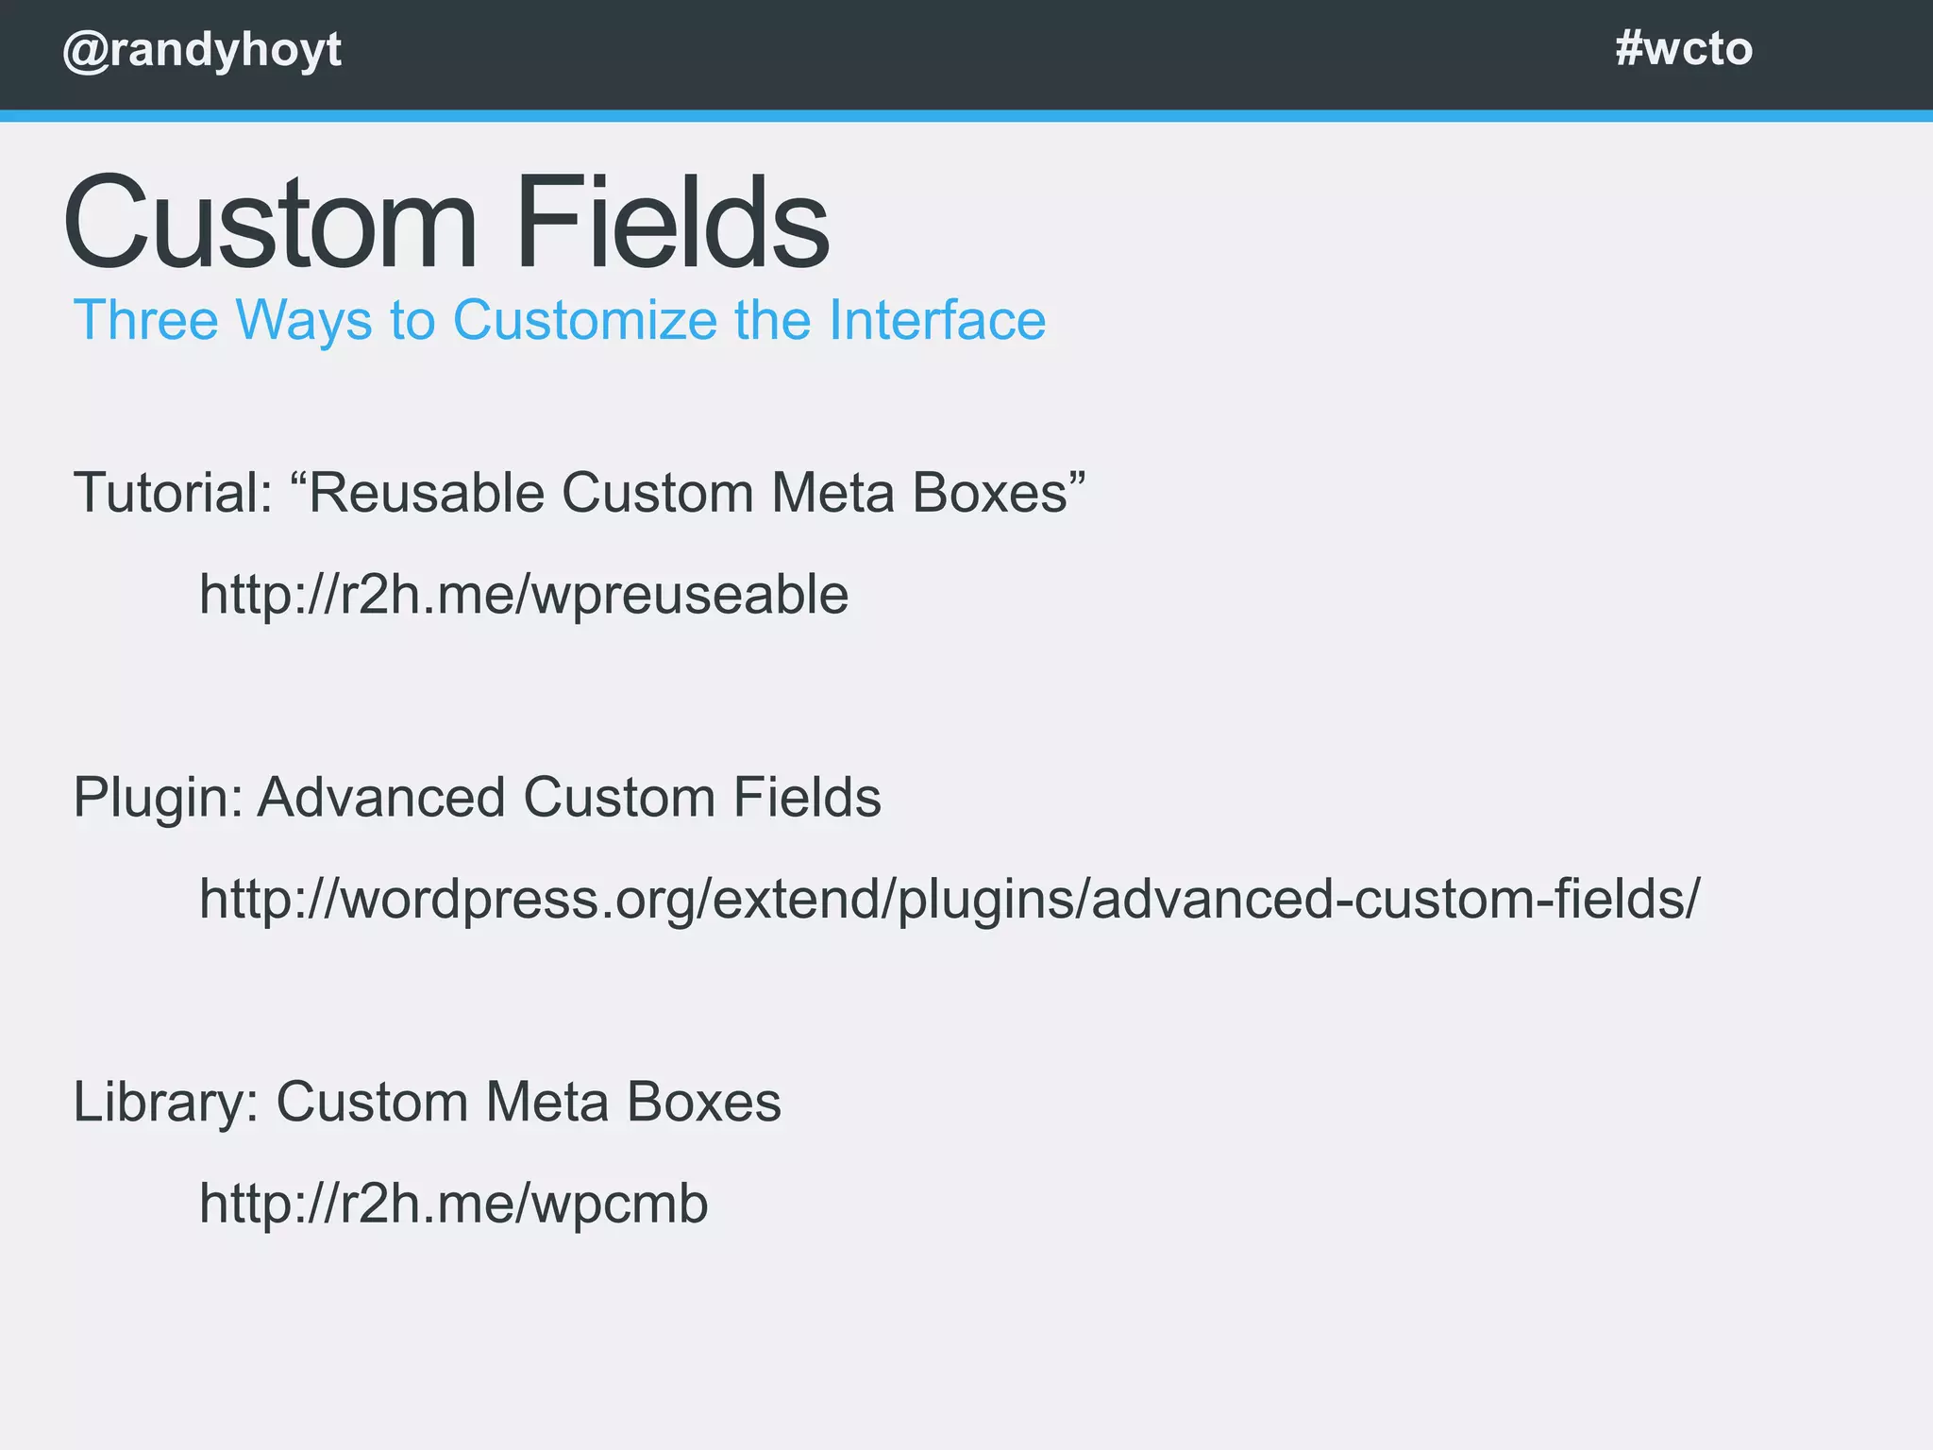The width and height of the screenshot is (1933, 1450).
Task: Click the "Advanced Custom Fields" plugin name
Action: (x=569, y=798)
